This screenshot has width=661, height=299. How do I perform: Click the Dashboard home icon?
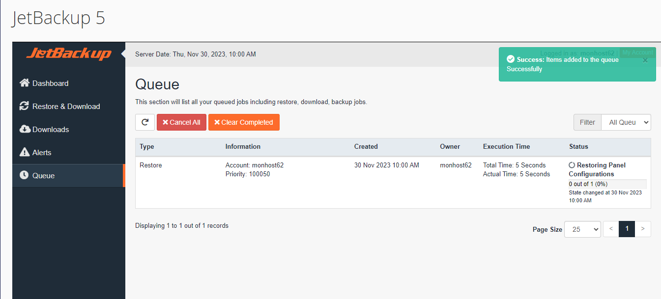click(24, 83)
